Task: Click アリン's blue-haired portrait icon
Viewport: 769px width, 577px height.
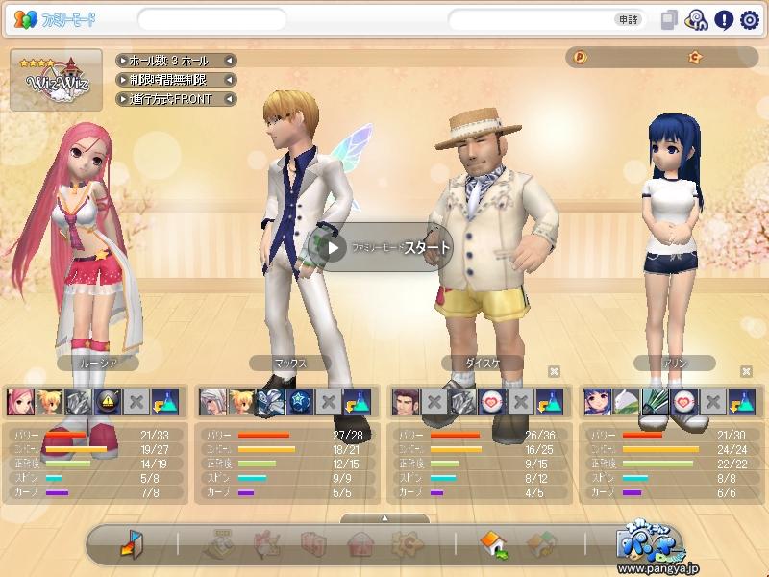Action: coord(597,402)
